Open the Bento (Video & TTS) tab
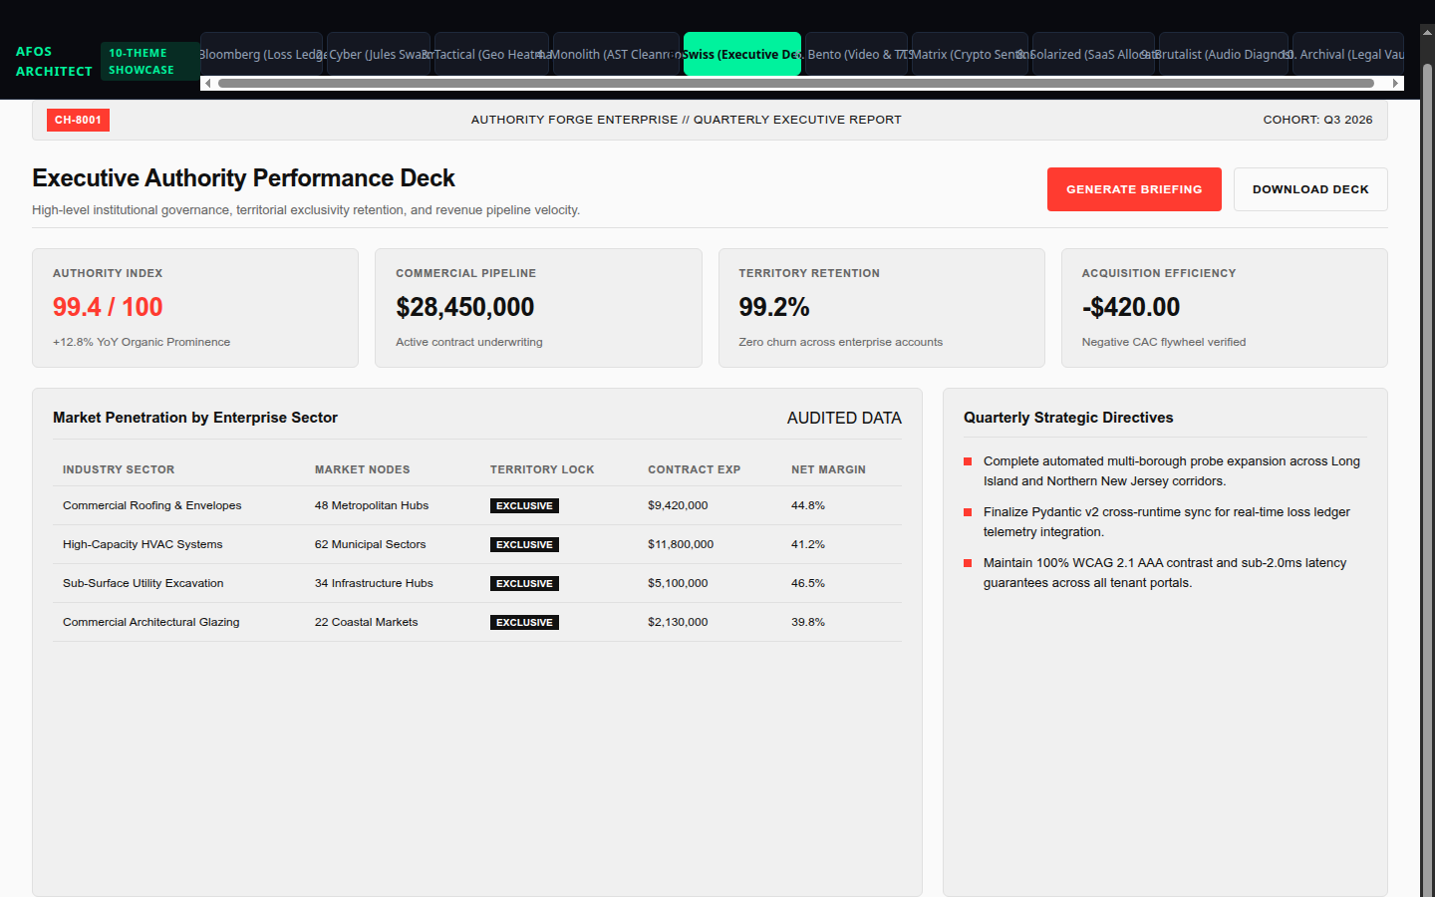 (x=856, y=54)
